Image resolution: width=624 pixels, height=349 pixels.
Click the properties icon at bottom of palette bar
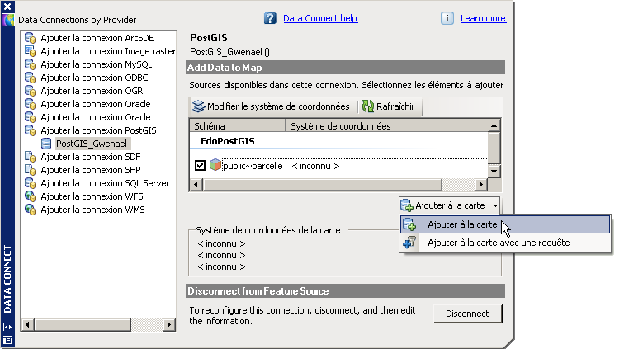point(7,339)
